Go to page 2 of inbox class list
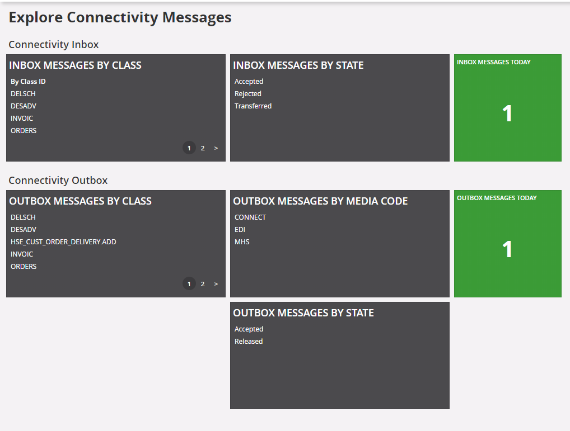Image resolution: width=570 pixels, height=431 pixels. (203, 148)
